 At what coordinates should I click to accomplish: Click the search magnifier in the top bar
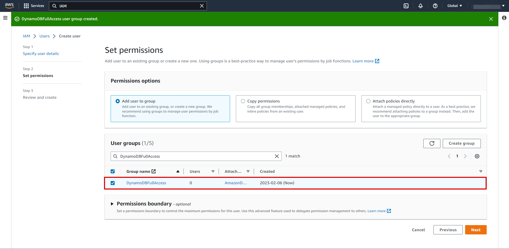pyautogui.click(x=54, y=6)
